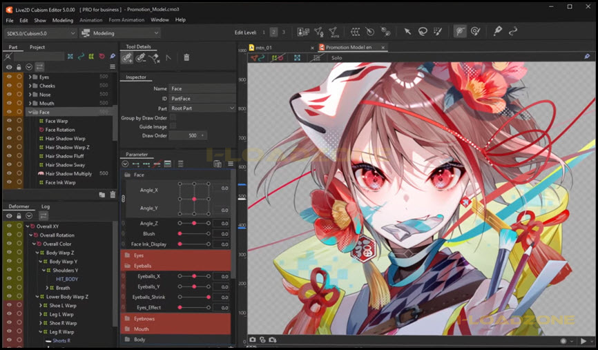598x350 pixels.
Task: Open the Modeling menu
Action: coord(63,20)
